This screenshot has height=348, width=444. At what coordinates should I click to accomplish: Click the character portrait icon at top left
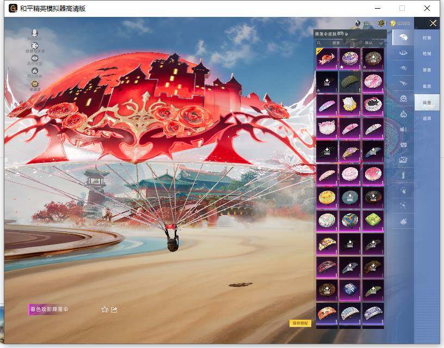click(34, 33)
